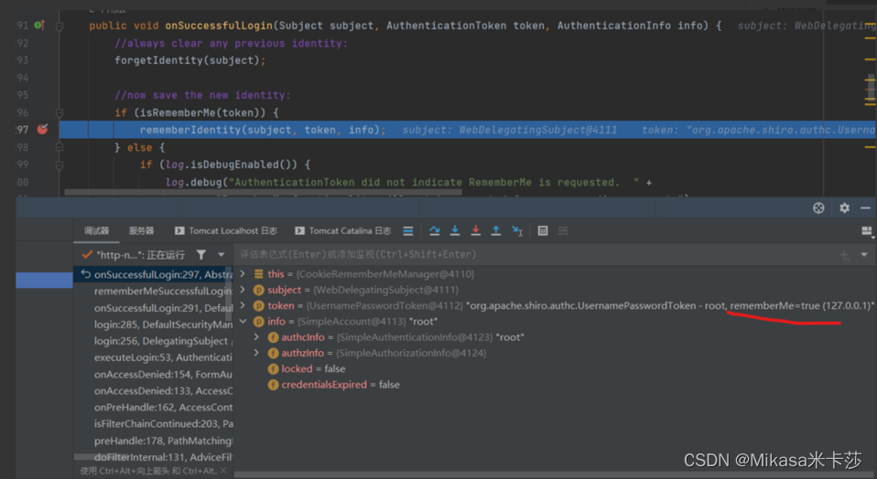Click the Step Out up-arrow icon

[495, 230]
